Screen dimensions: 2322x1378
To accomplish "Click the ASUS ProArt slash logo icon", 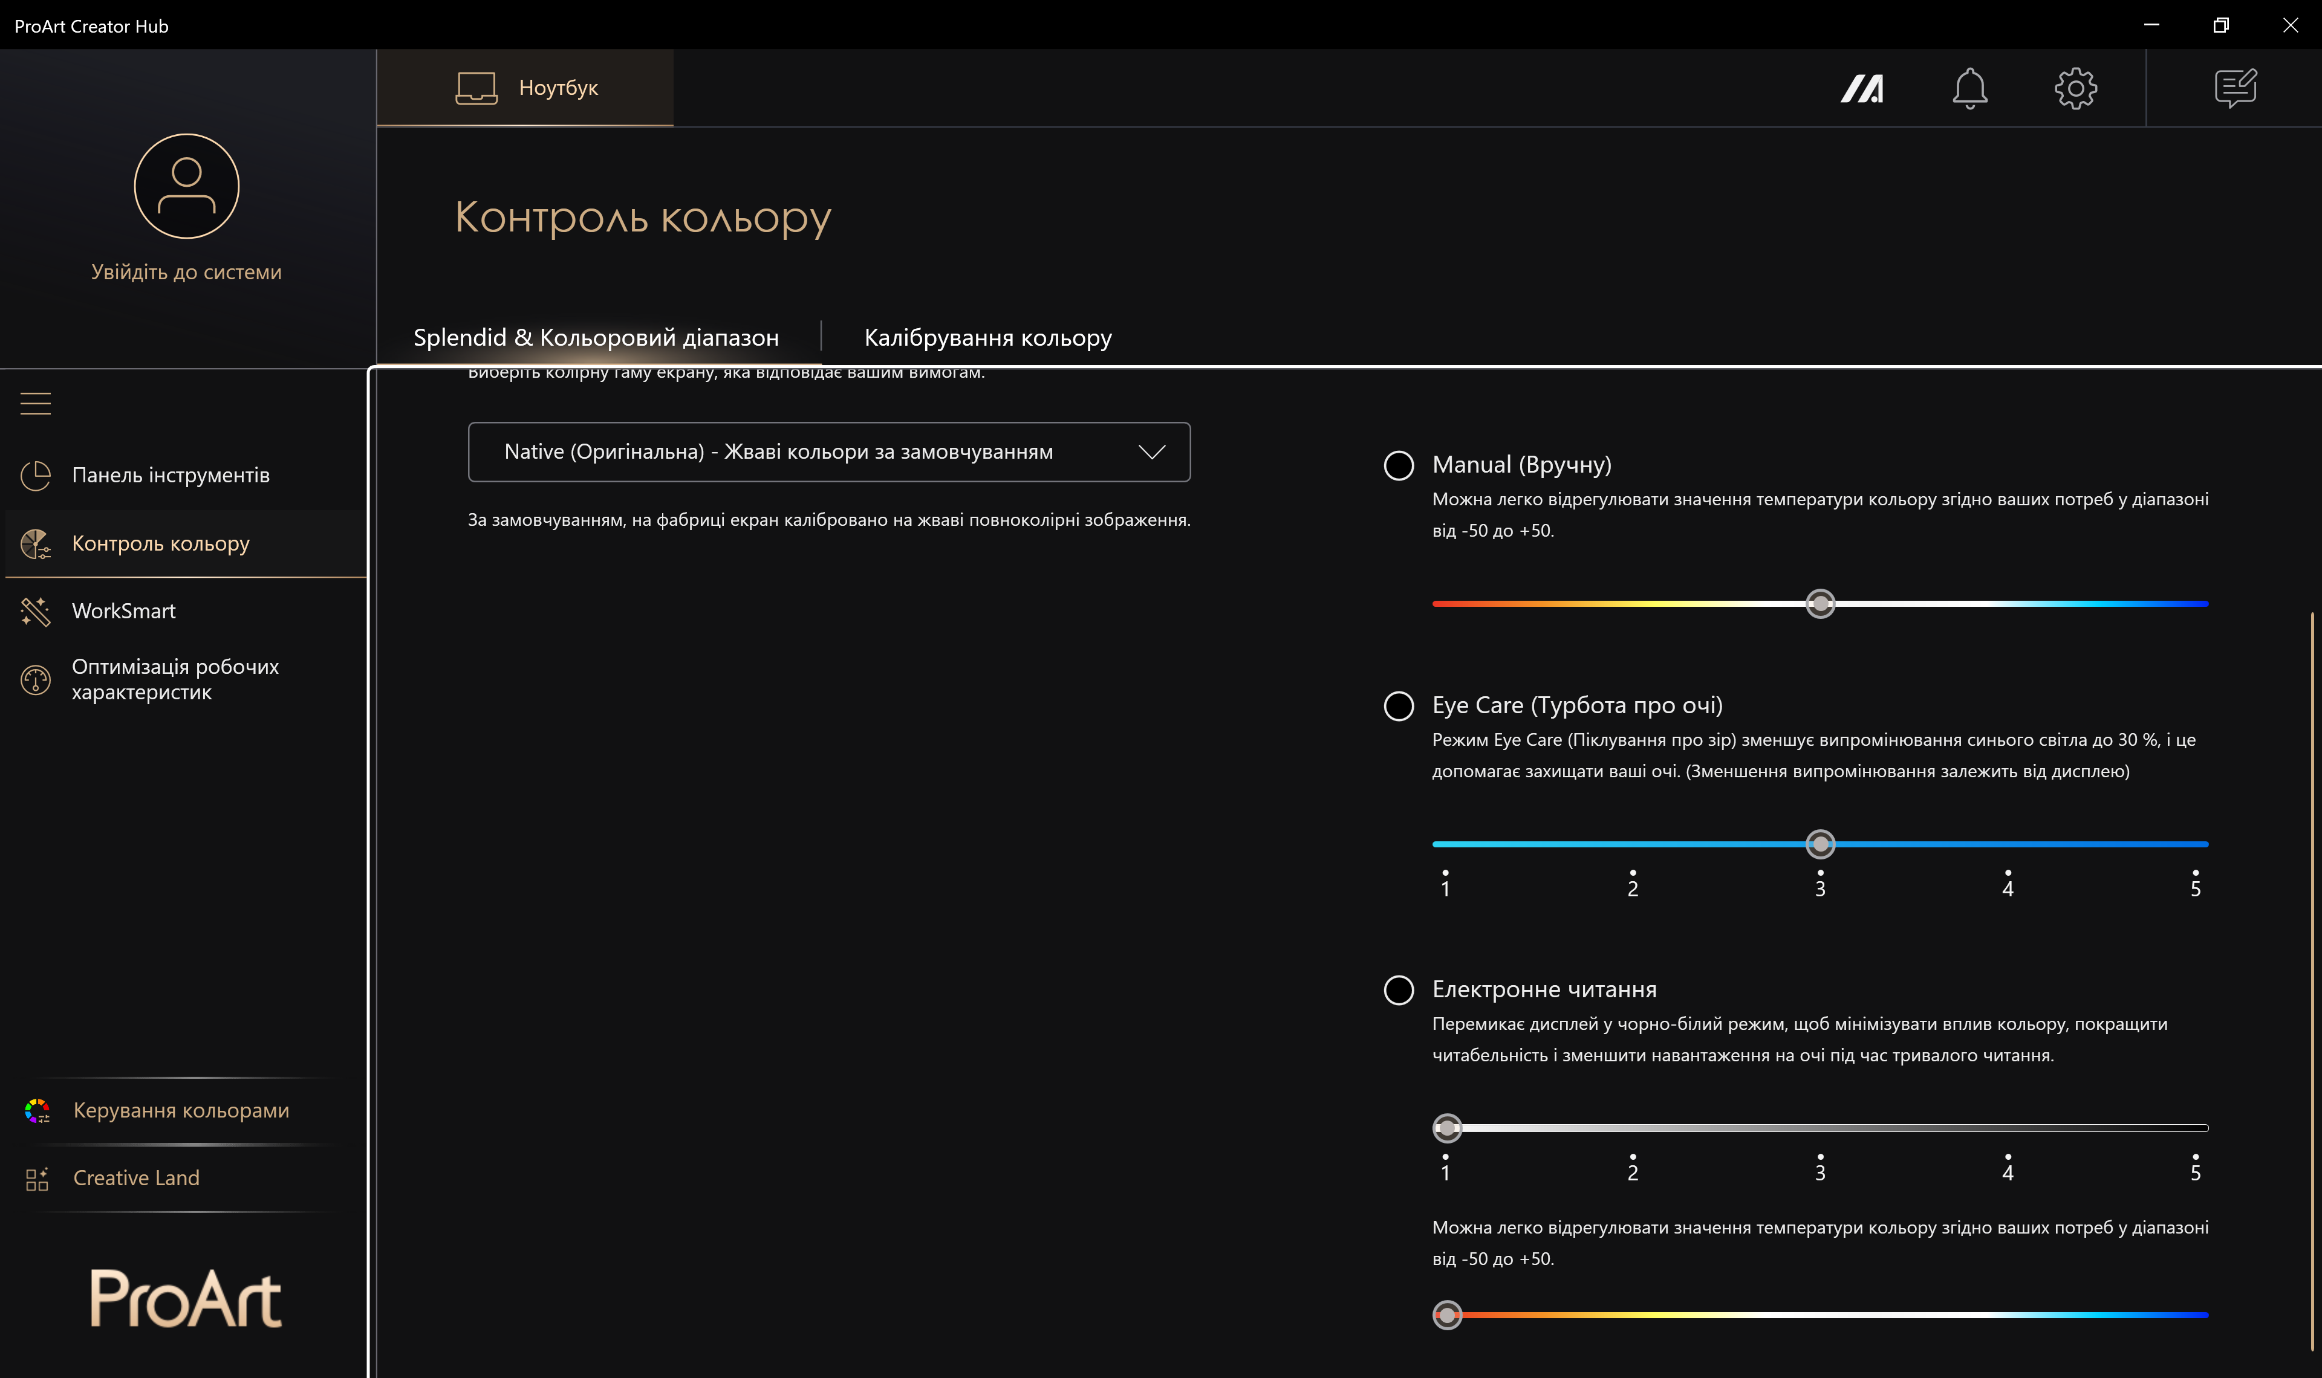I will tap(1861, 88).
